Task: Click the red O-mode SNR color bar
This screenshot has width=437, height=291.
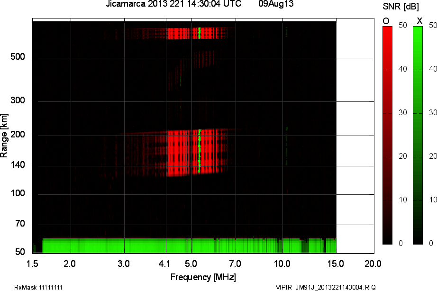Action: (x=387, y=135)
